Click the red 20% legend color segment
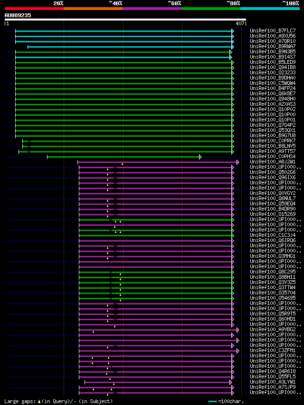Image resolution: width=304 pixels, height=405 pixels. pos(34,9)
